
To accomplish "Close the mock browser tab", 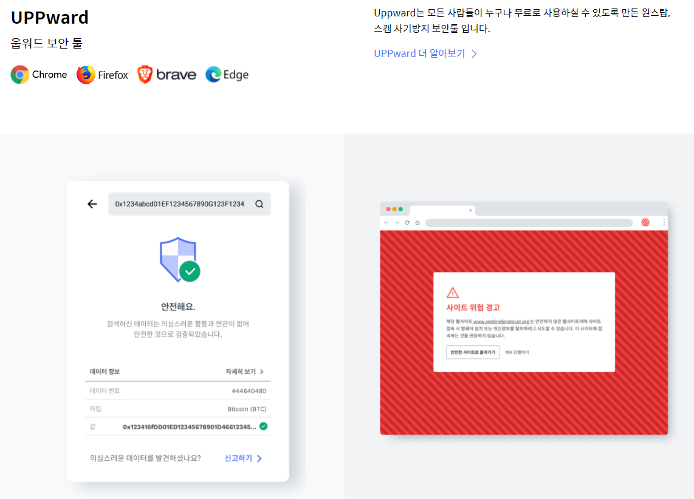I will (470, 211).
